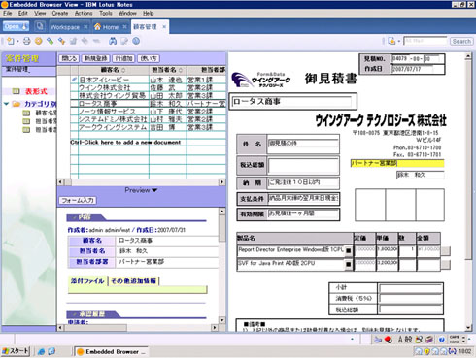Click the edit document toolbar icon
Viewport: 476px width, 358px height.
tap(124, 41)
